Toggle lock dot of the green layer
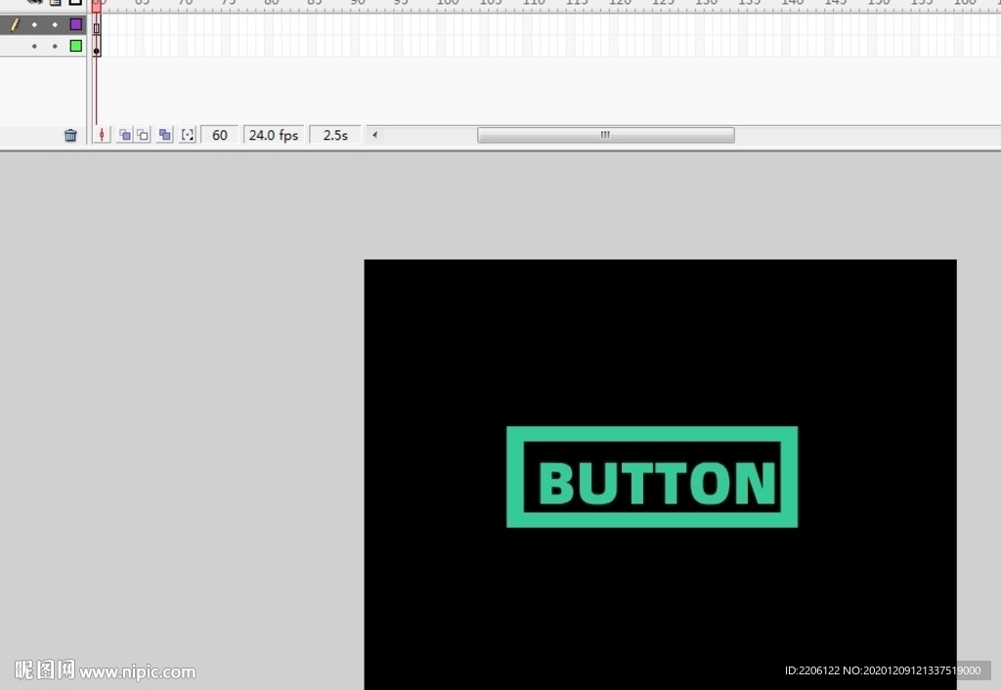 pyautogui.click(x=55, y=46)
